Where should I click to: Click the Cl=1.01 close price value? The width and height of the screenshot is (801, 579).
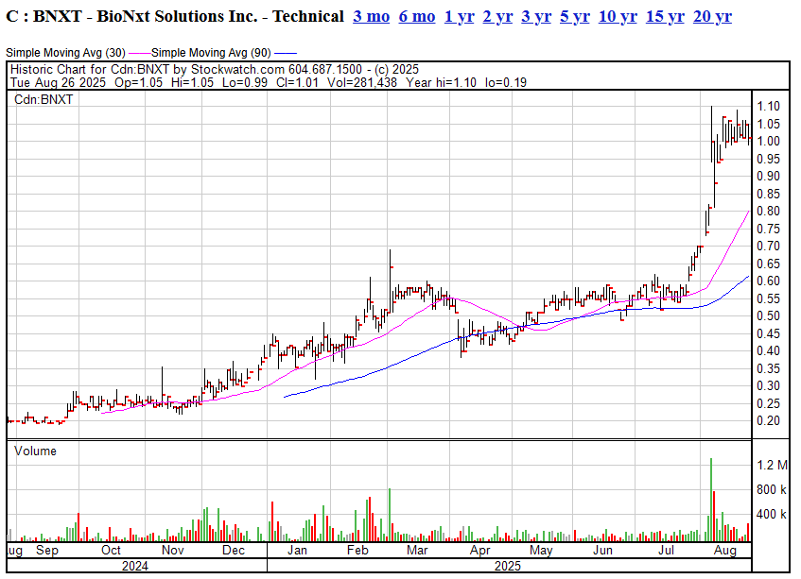pos(297,82)
